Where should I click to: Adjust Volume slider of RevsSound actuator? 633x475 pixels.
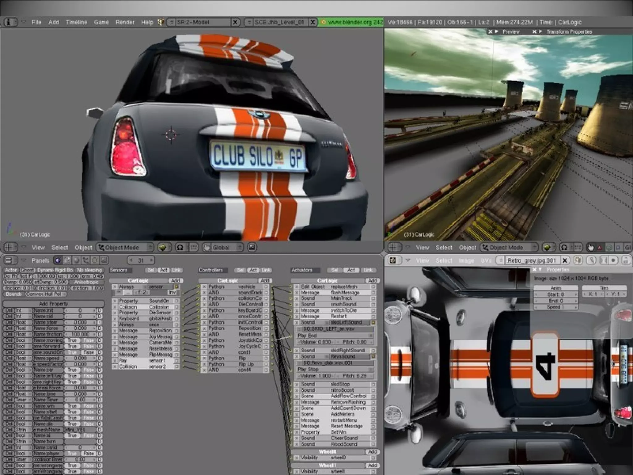coord(316,376)
